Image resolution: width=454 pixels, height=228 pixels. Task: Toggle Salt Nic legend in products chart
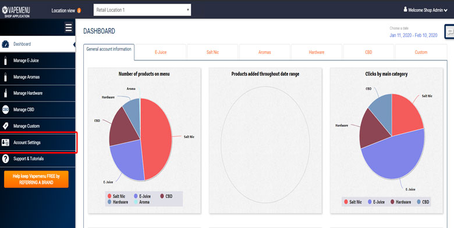(116, 196)
